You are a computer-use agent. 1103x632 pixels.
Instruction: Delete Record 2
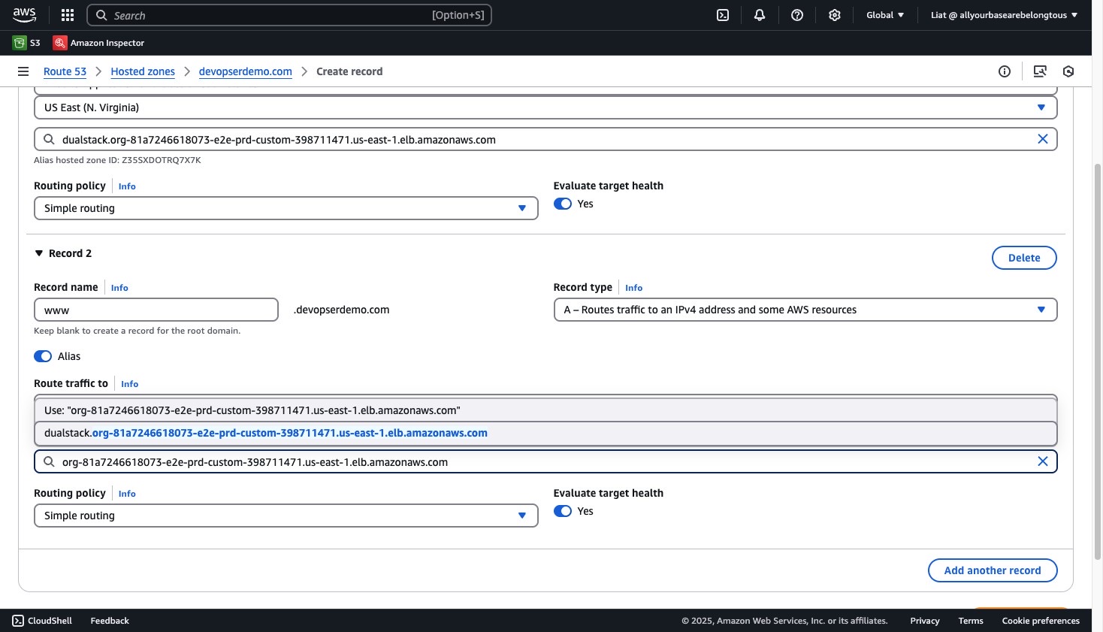(1024, 258)
